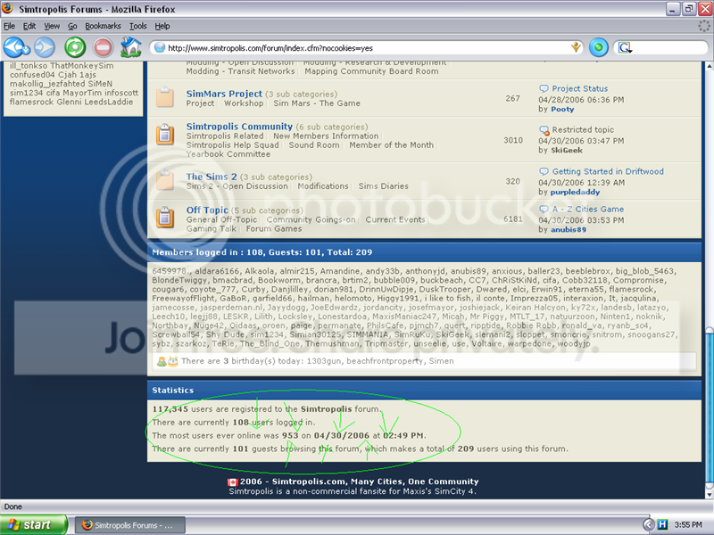Click the red Stop loading button
The width and height of the screenshot is (714, 535).
[x=103, y=47]
